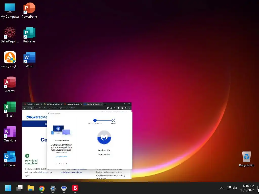Image resolution: width=259 pixels, height=194 pixels.
Task: Open Chrome tab search dropdown
Action: click(114, 104)
